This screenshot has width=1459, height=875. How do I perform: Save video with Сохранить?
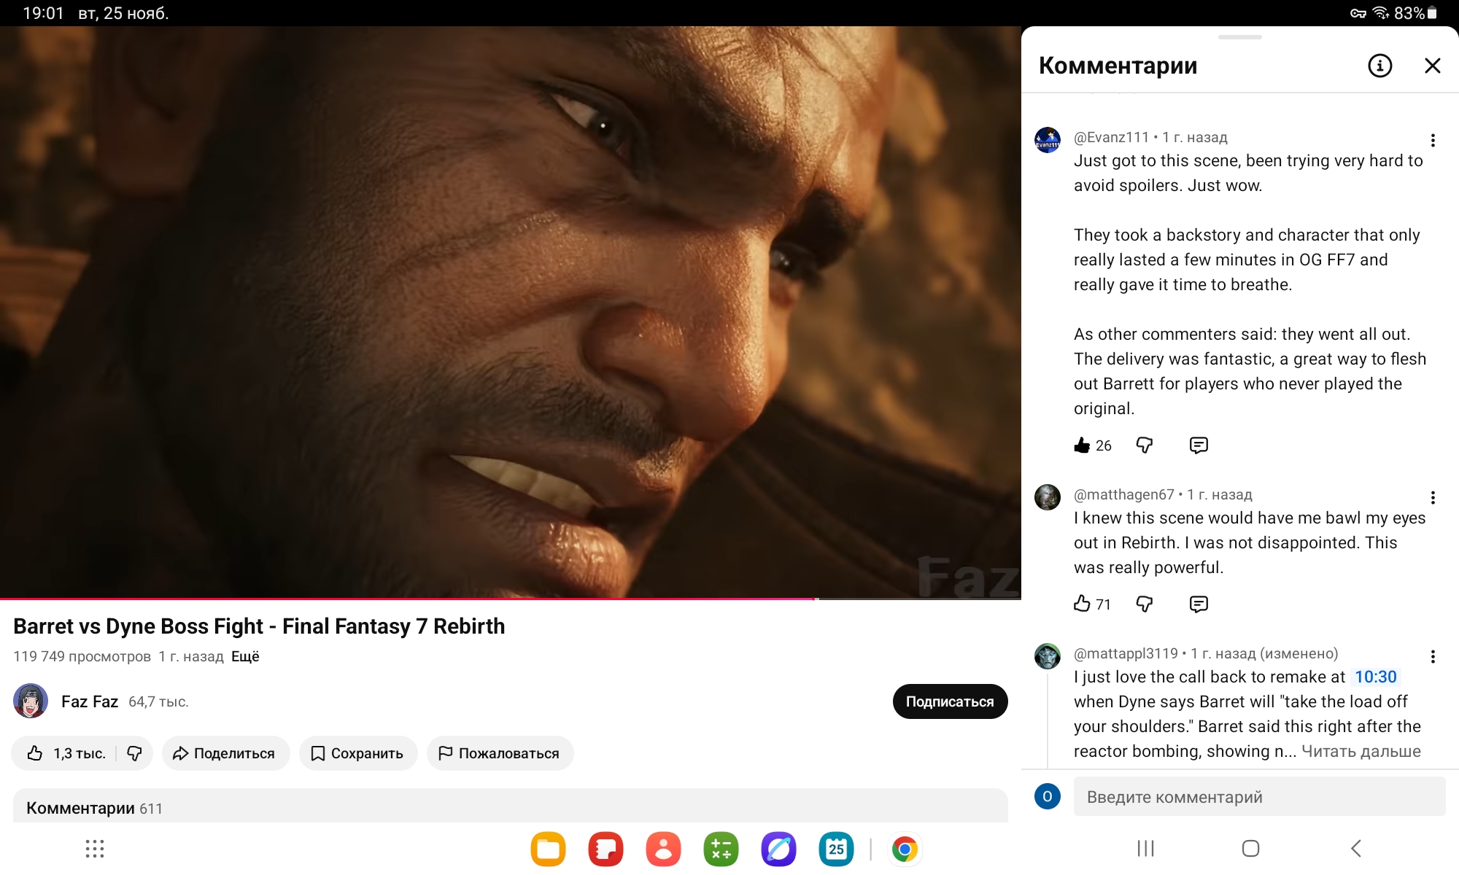click(x=358, y=753)
